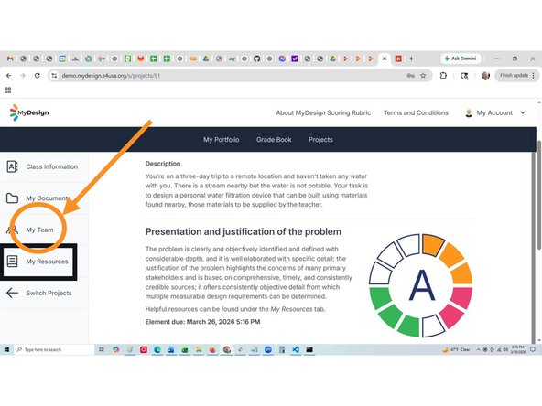Click the Ask Gemini button
Image resolution: width=542 pixels, height=406 pixels.
(x=461, y=59)
